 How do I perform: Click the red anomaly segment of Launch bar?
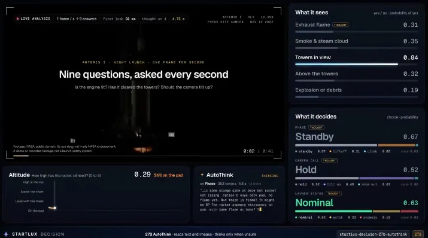[x=409, y=211]
